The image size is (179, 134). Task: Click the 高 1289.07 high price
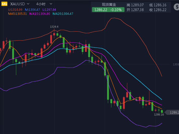click(135, 5)
